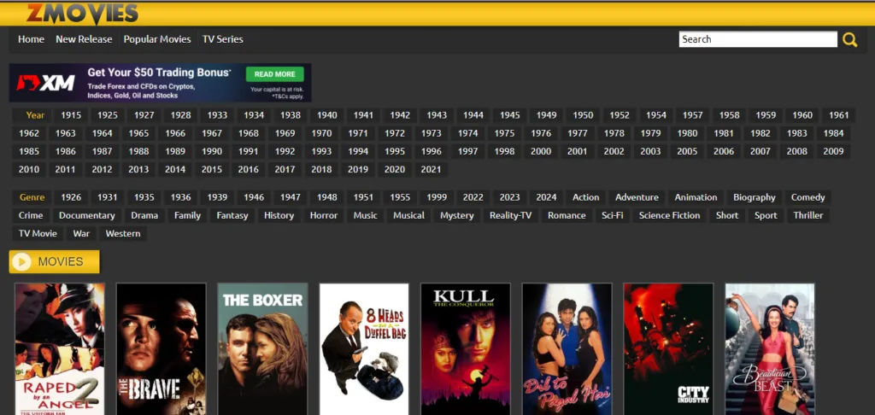Filter by Sport genre
The width and height of the screenshot is (875, 415).
766,215
